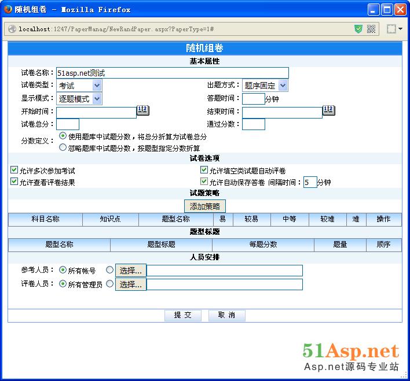Select 所有管理员 radio for 评卷人员
Screen dimensions: 410x381
[x=63, y=284]
